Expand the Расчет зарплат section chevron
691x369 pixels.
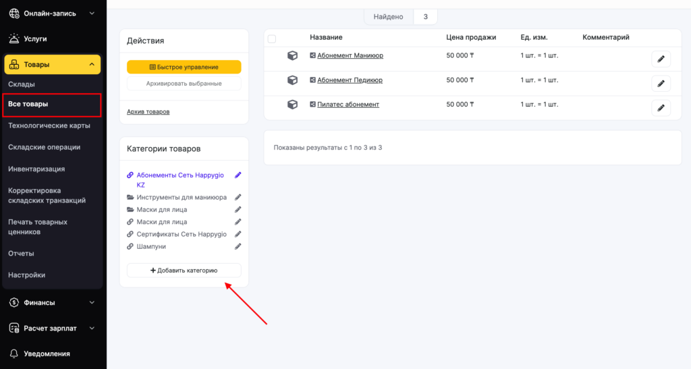click(x=92, y=329)
